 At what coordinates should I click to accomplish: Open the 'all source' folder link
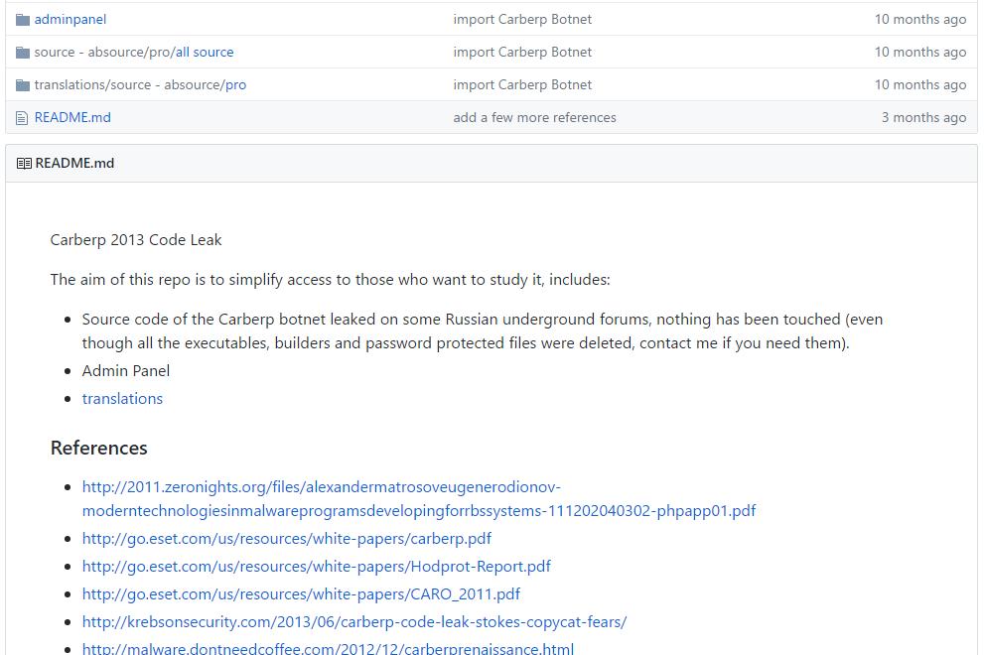[x=205, y=52]
